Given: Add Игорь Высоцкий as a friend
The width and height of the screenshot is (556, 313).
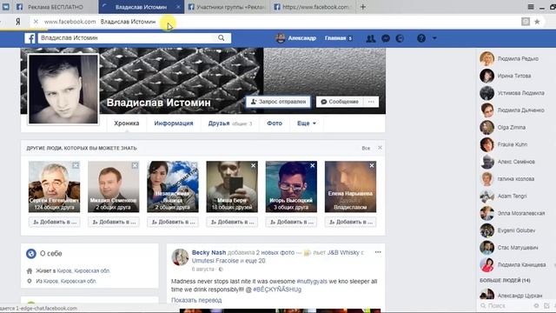Looking at the screenshot, I should tap(291, 222).
